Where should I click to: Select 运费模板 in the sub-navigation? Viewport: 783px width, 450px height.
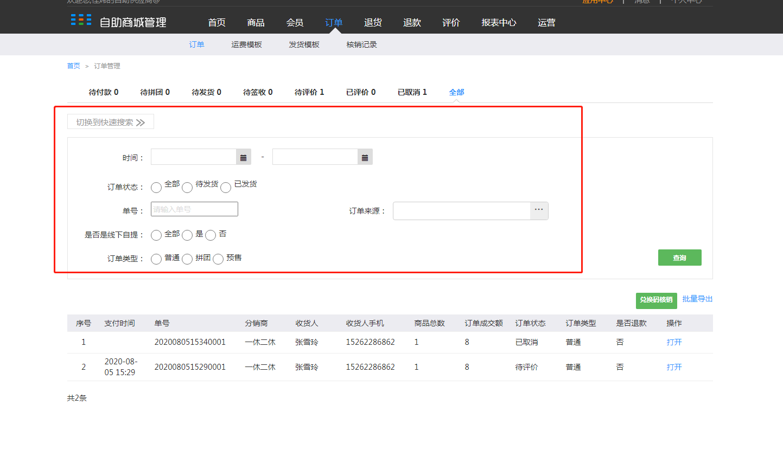pyautogui.click(x=246, y=44)
